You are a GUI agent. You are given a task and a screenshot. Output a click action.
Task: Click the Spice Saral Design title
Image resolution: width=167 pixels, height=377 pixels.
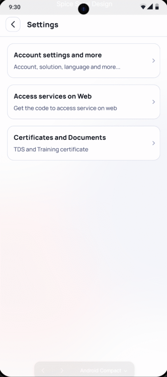(x=84, y=4)
